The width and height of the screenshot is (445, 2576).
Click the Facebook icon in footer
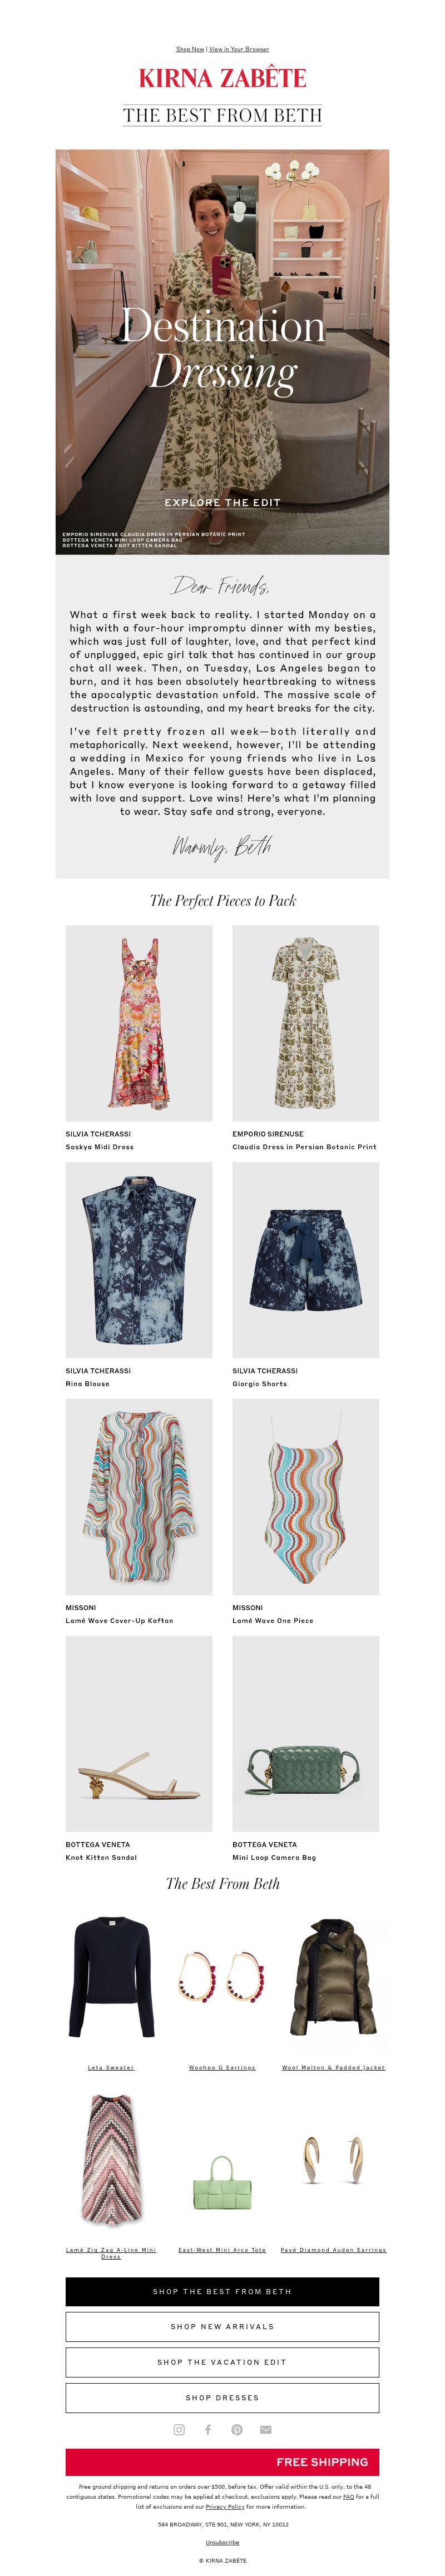(x=208, y=2429)
